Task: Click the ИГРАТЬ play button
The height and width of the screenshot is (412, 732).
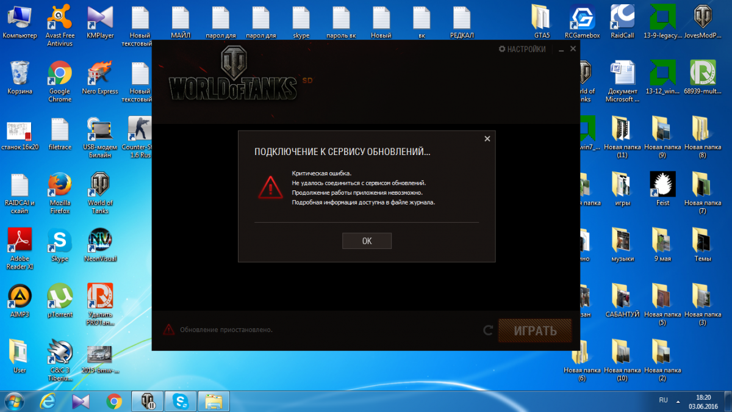Action: coord(535,331)
